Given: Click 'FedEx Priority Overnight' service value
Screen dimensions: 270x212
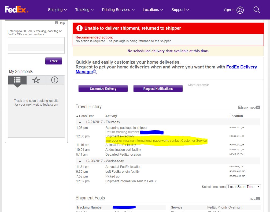Looking at the screenshot, I should coord(225,207).
